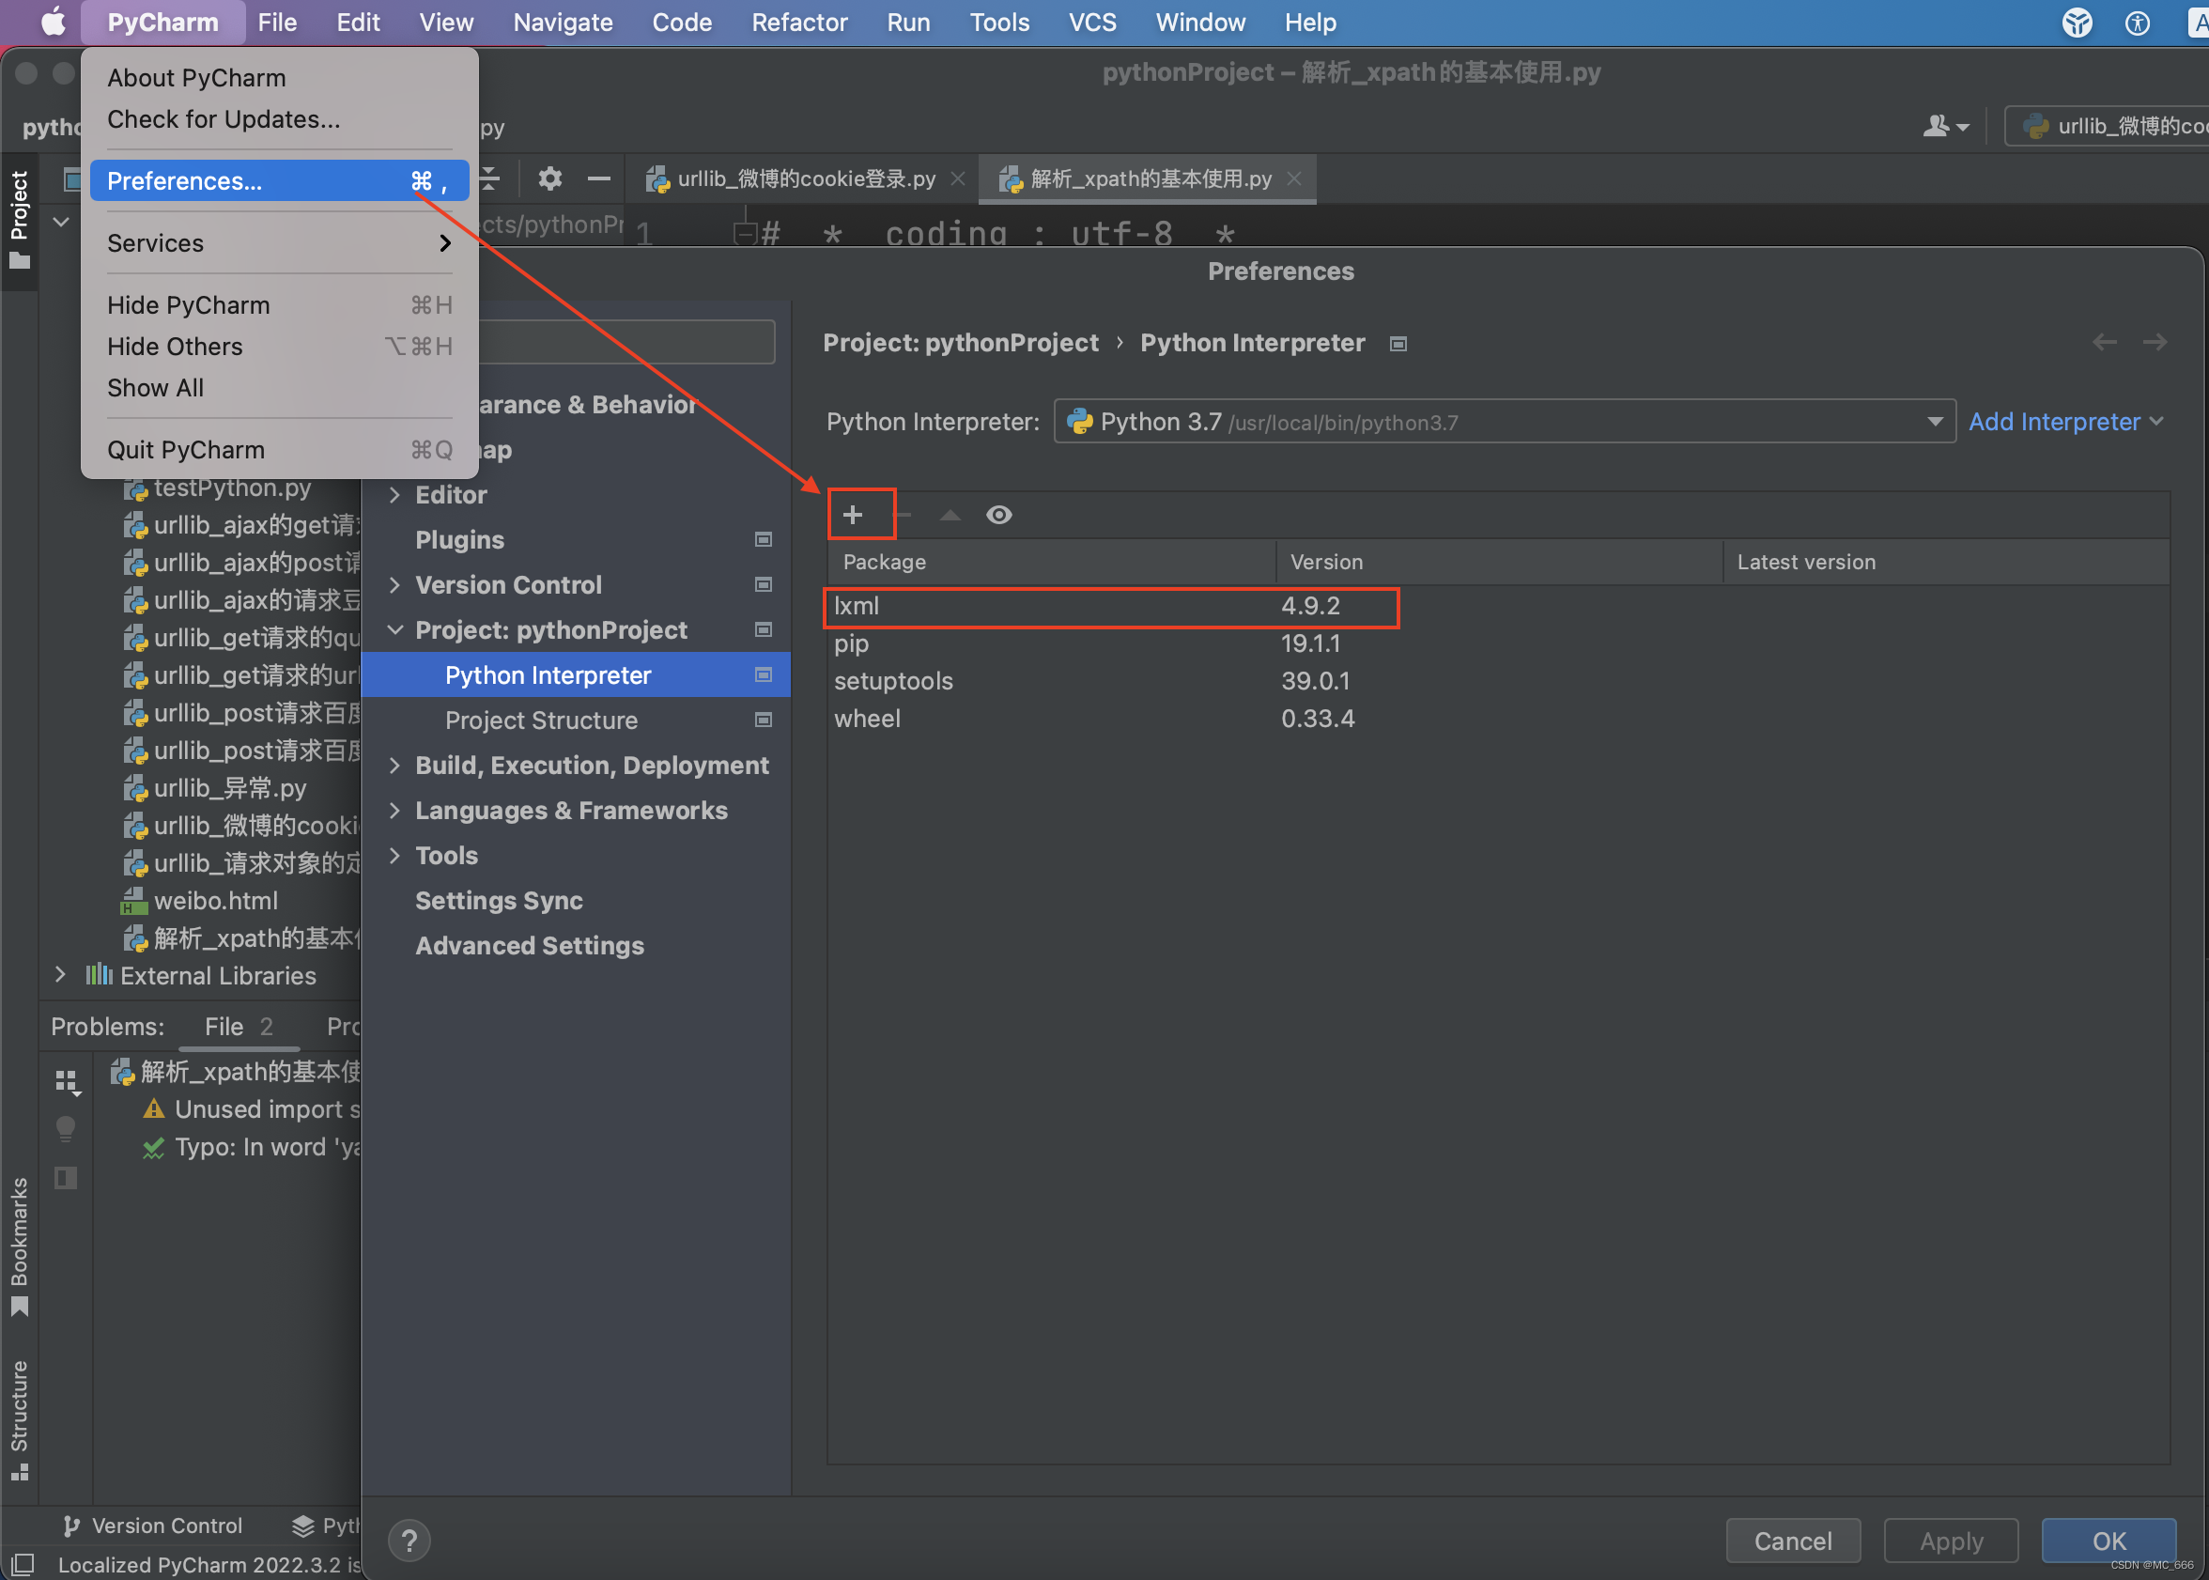Image resolution: width=2209 pixels, height=1580 pixels.
Task: Click the Package column header
Action: click(x=1052, y=563)
